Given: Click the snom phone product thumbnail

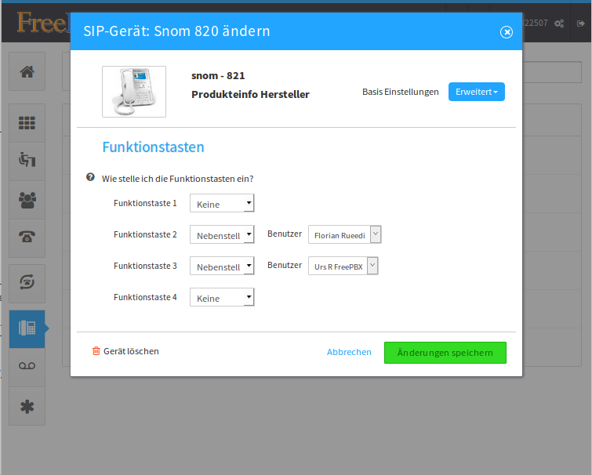Looking at the screenshot, I should click(134, 92).
